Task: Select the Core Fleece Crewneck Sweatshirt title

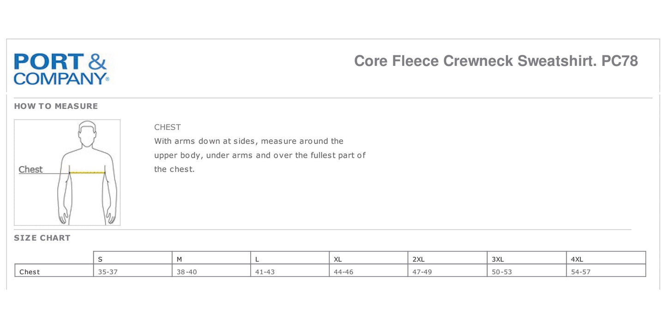Action: 496,61
